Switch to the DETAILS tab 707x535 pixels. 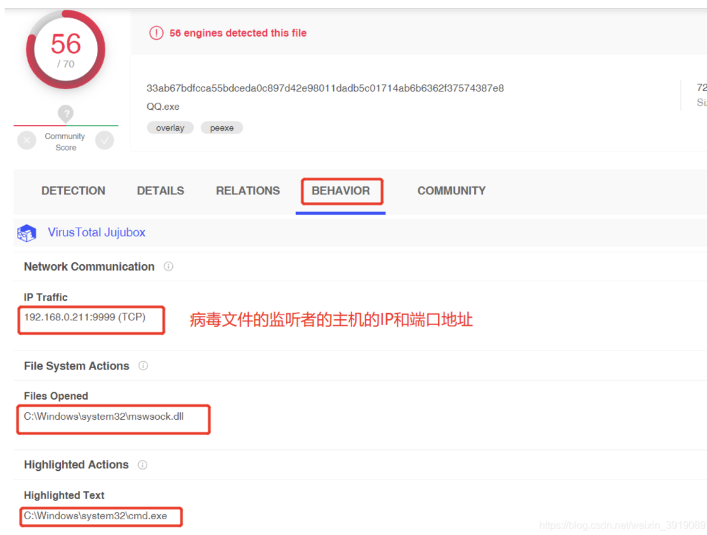coord(160,191)
